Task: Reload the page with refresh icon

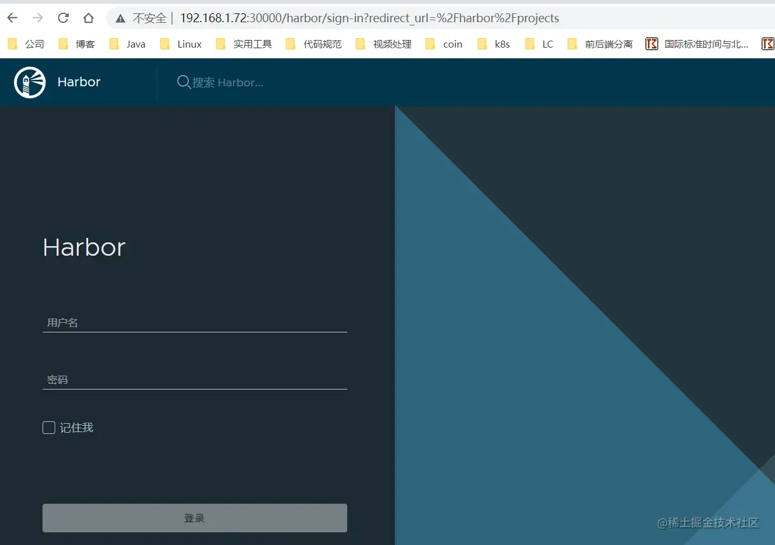Action: pyautogui.click(x=63, y=18)
